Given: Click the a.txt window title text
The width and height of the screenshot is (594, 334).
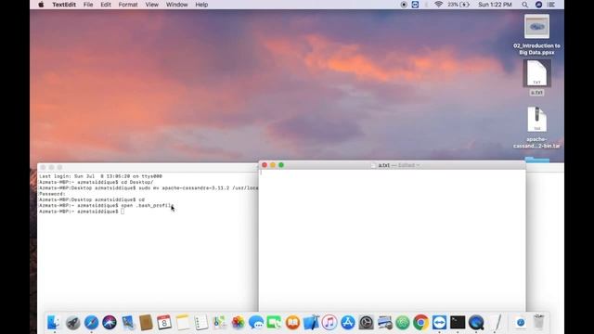Looking at the screenshot, I should (383, 165).
